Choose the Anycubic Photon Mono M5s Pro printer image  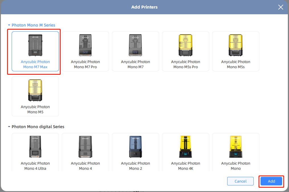pos(186,45)
